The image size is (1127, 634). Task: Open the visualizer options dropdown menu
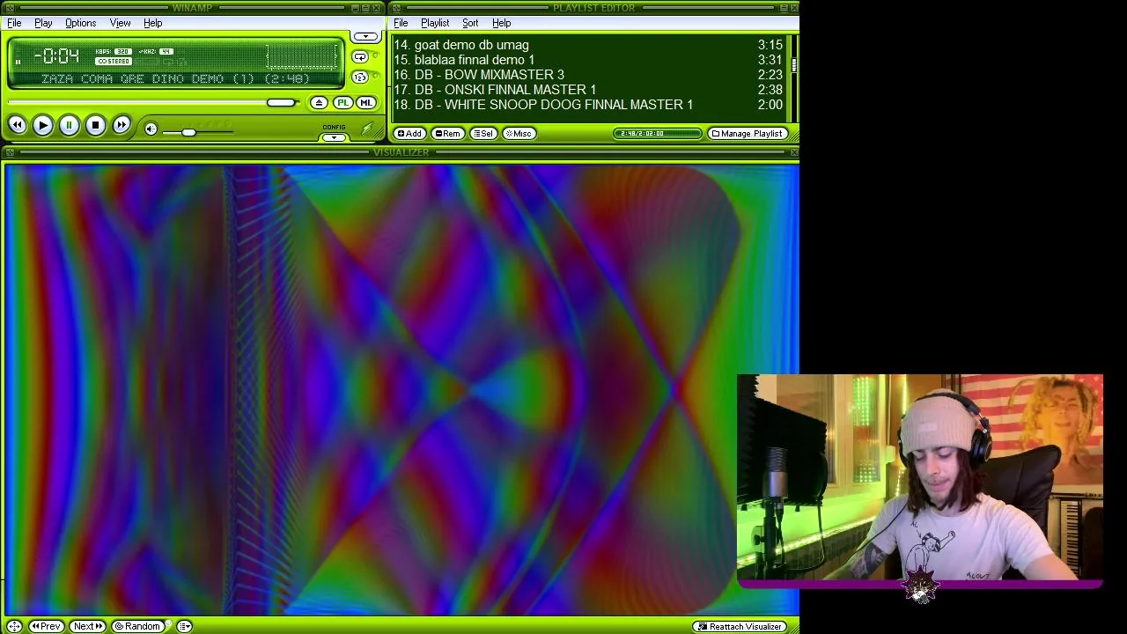(185, 626)
